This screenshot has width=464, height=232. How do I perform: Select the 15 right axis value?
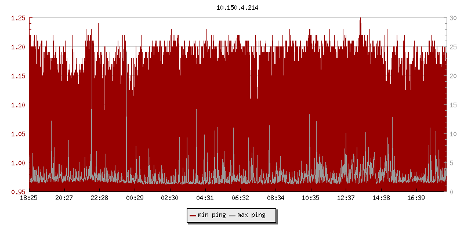coord(454,105)
